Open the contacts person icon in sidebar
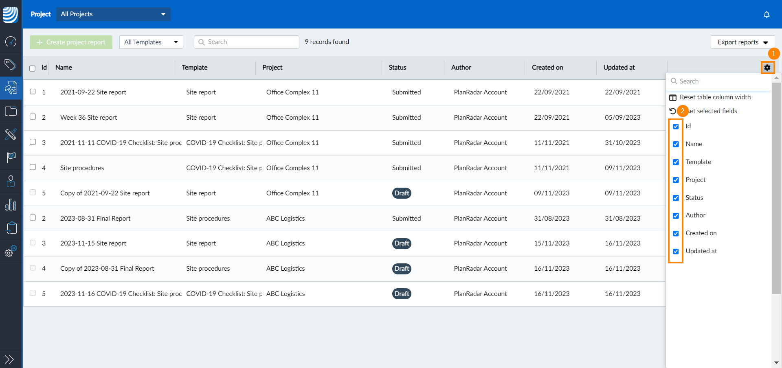 [11, 181]
